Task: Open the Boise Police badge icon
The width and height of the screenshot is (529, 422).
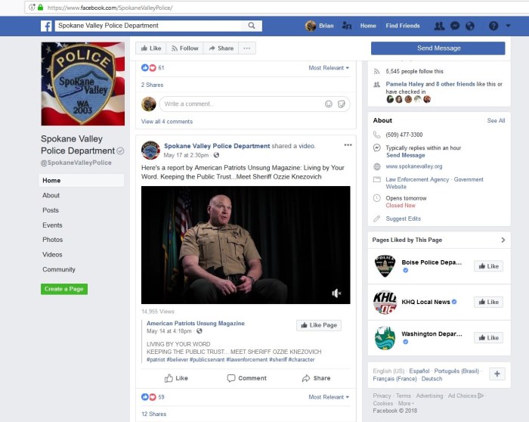Action: pos(385,266)
